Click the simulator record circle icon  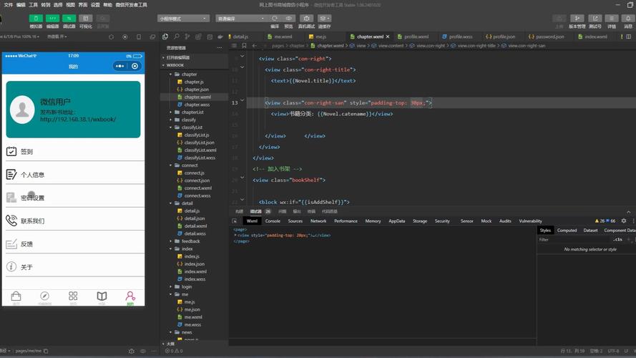tap(125, 37)
